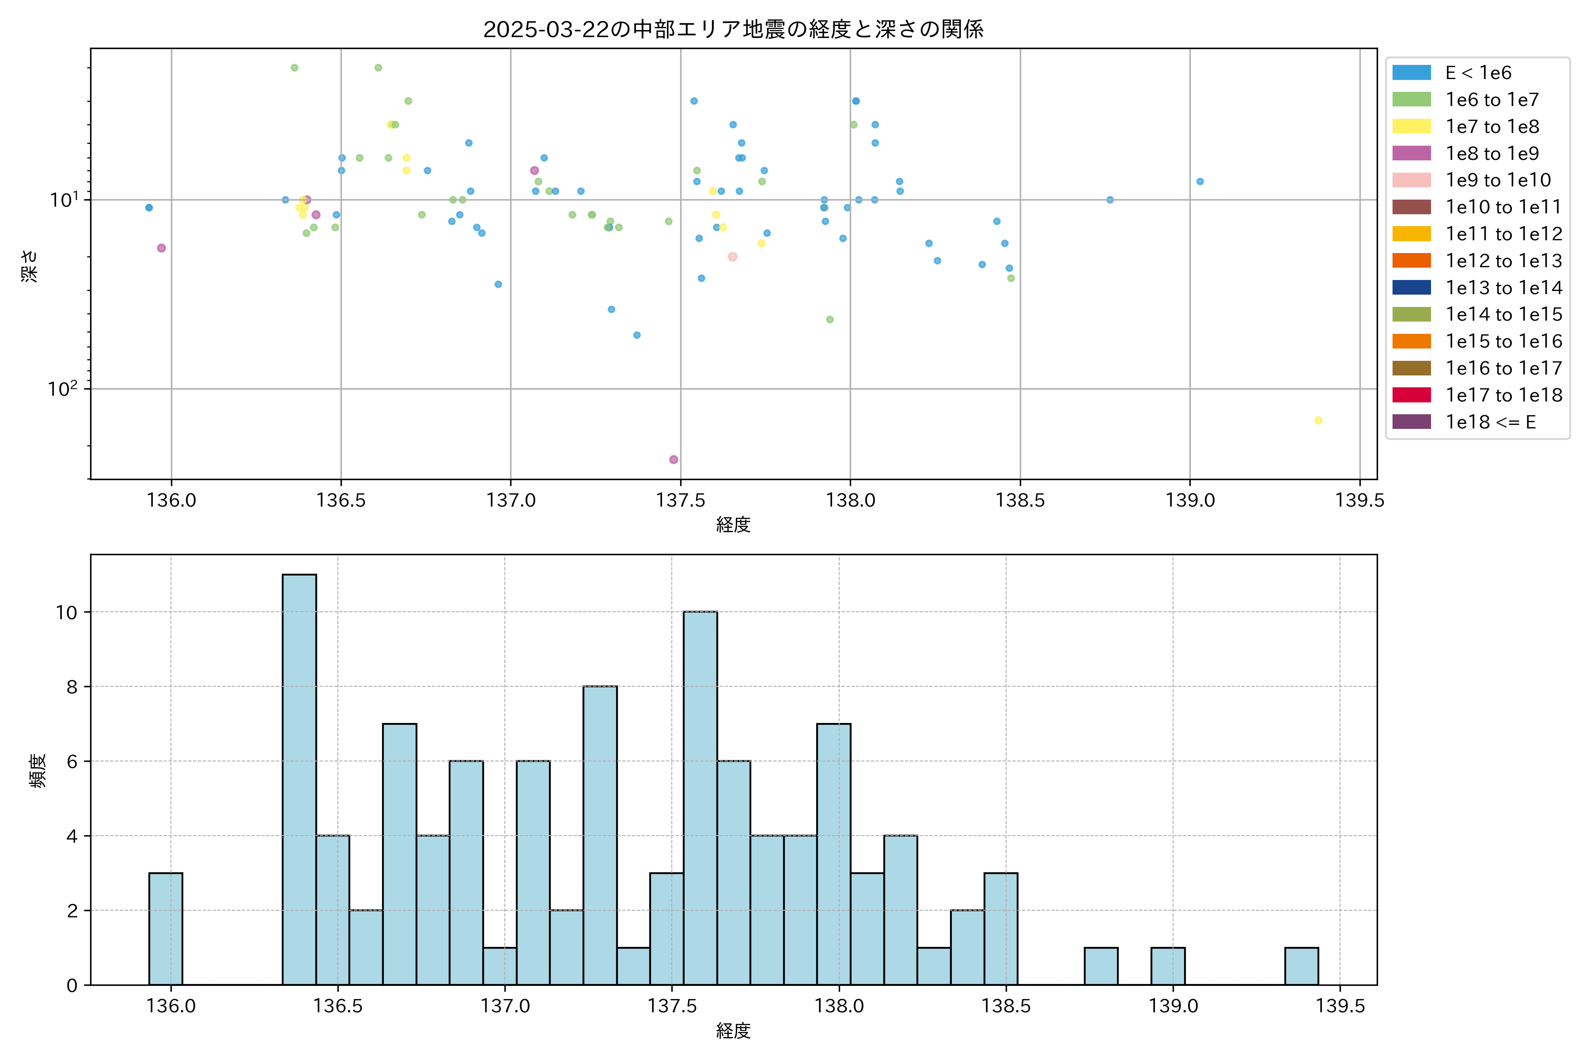Click the red 1e17 to 1e18 legend swatch
Screen dimensions: 1590x1060
click(x=1411, y=395)
